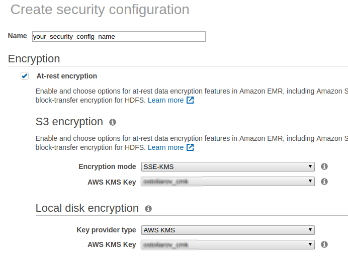Show info for Local disk AWS KMS Key

(x=324, y=244)
